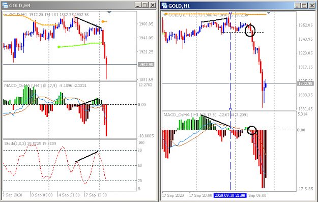Image resolution: width=318 pixels, height=202 pixels.
Task: Click the 1902.98 price label in H4 chart
Action: point(146,65)
